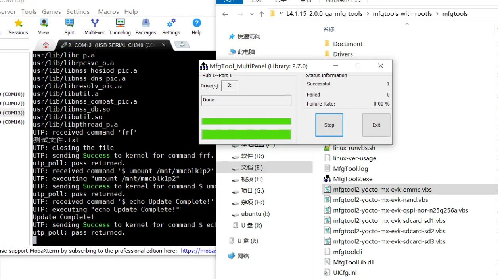498x279 pixels.
Task: Click the MfgTool title bar icon
Action: (x=204, y=66)
